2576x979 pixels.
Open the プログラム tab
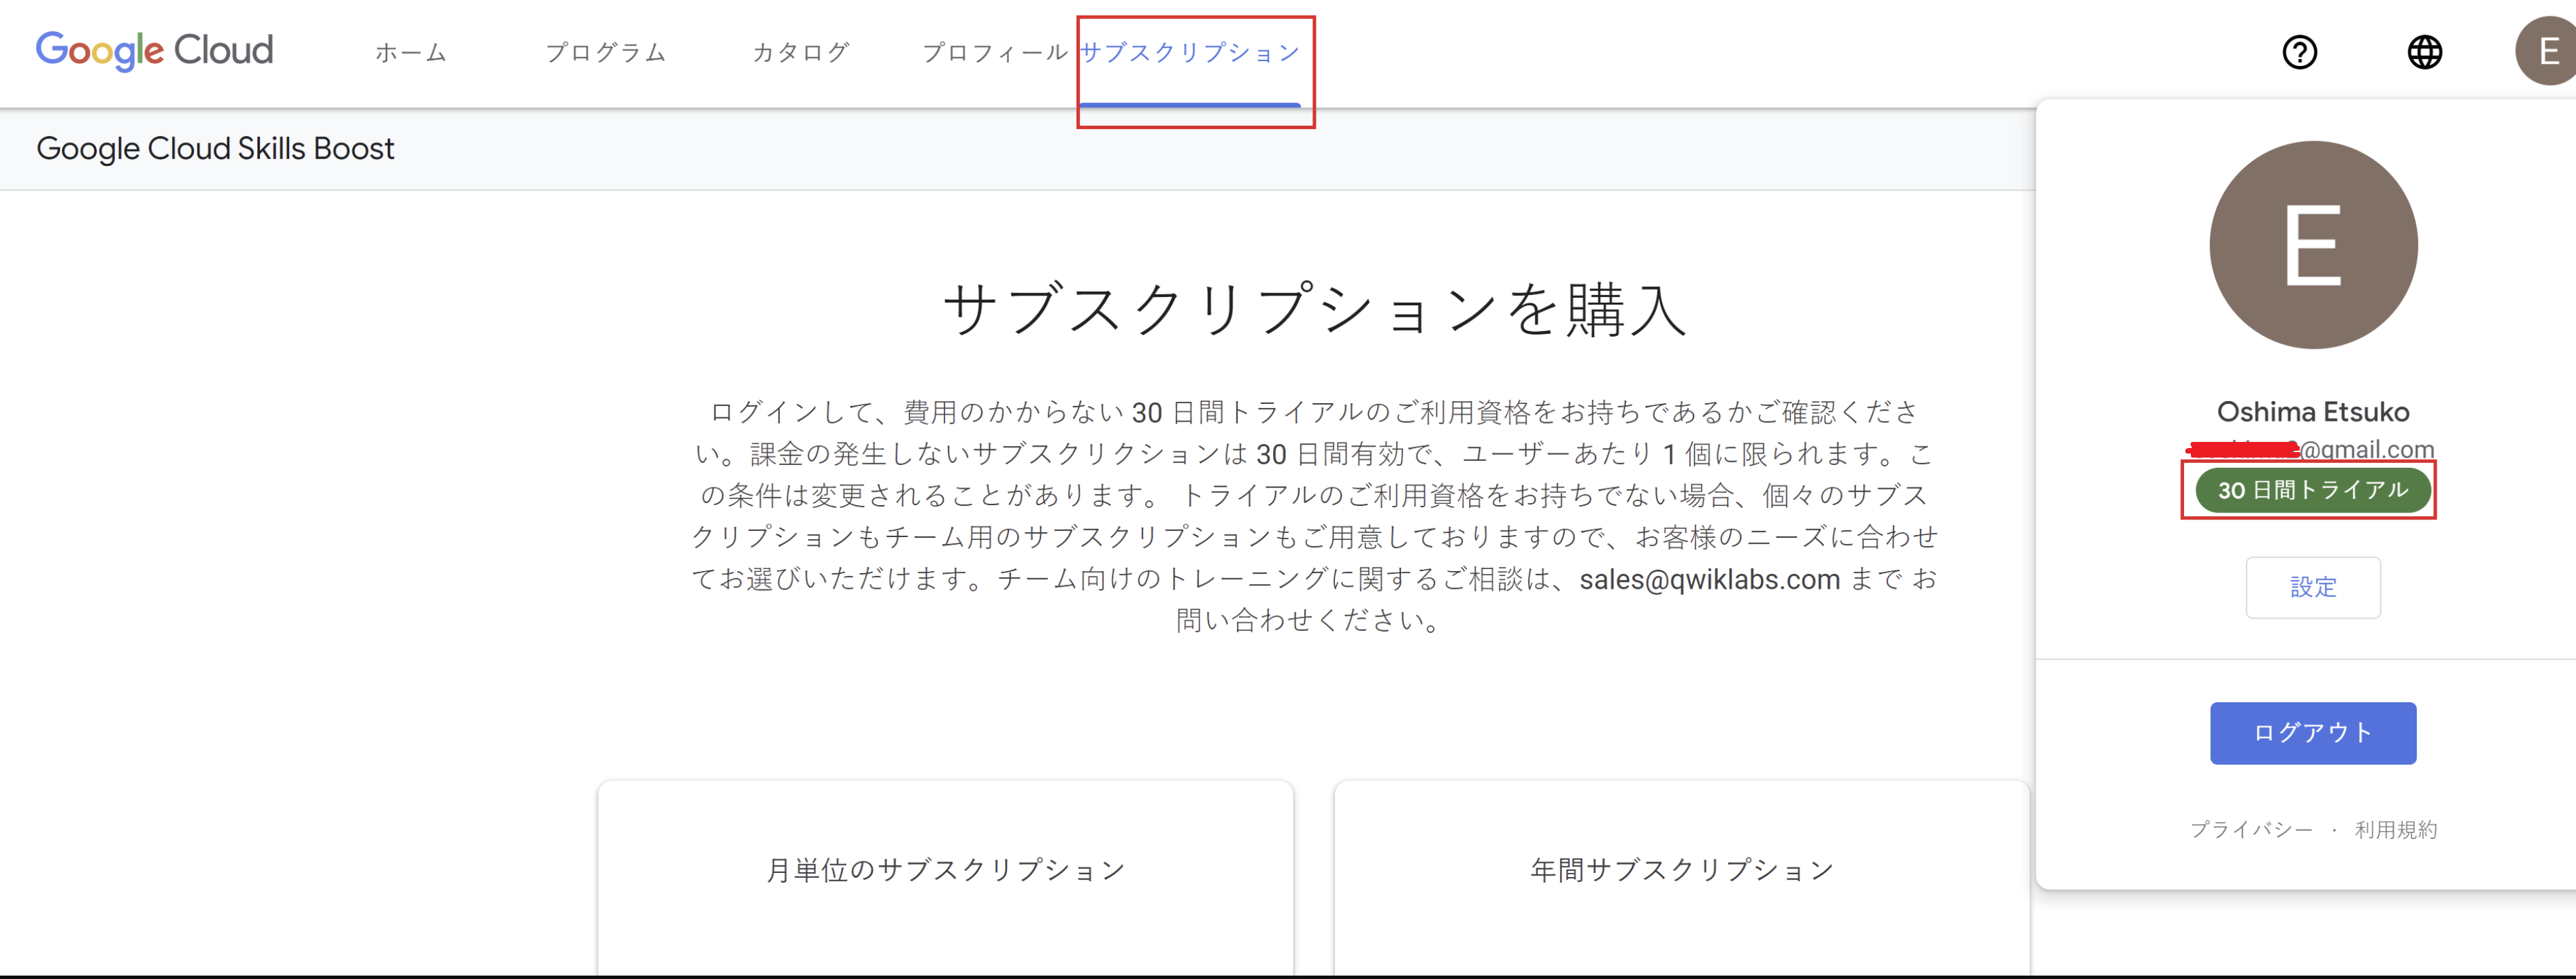pos(606,53)
